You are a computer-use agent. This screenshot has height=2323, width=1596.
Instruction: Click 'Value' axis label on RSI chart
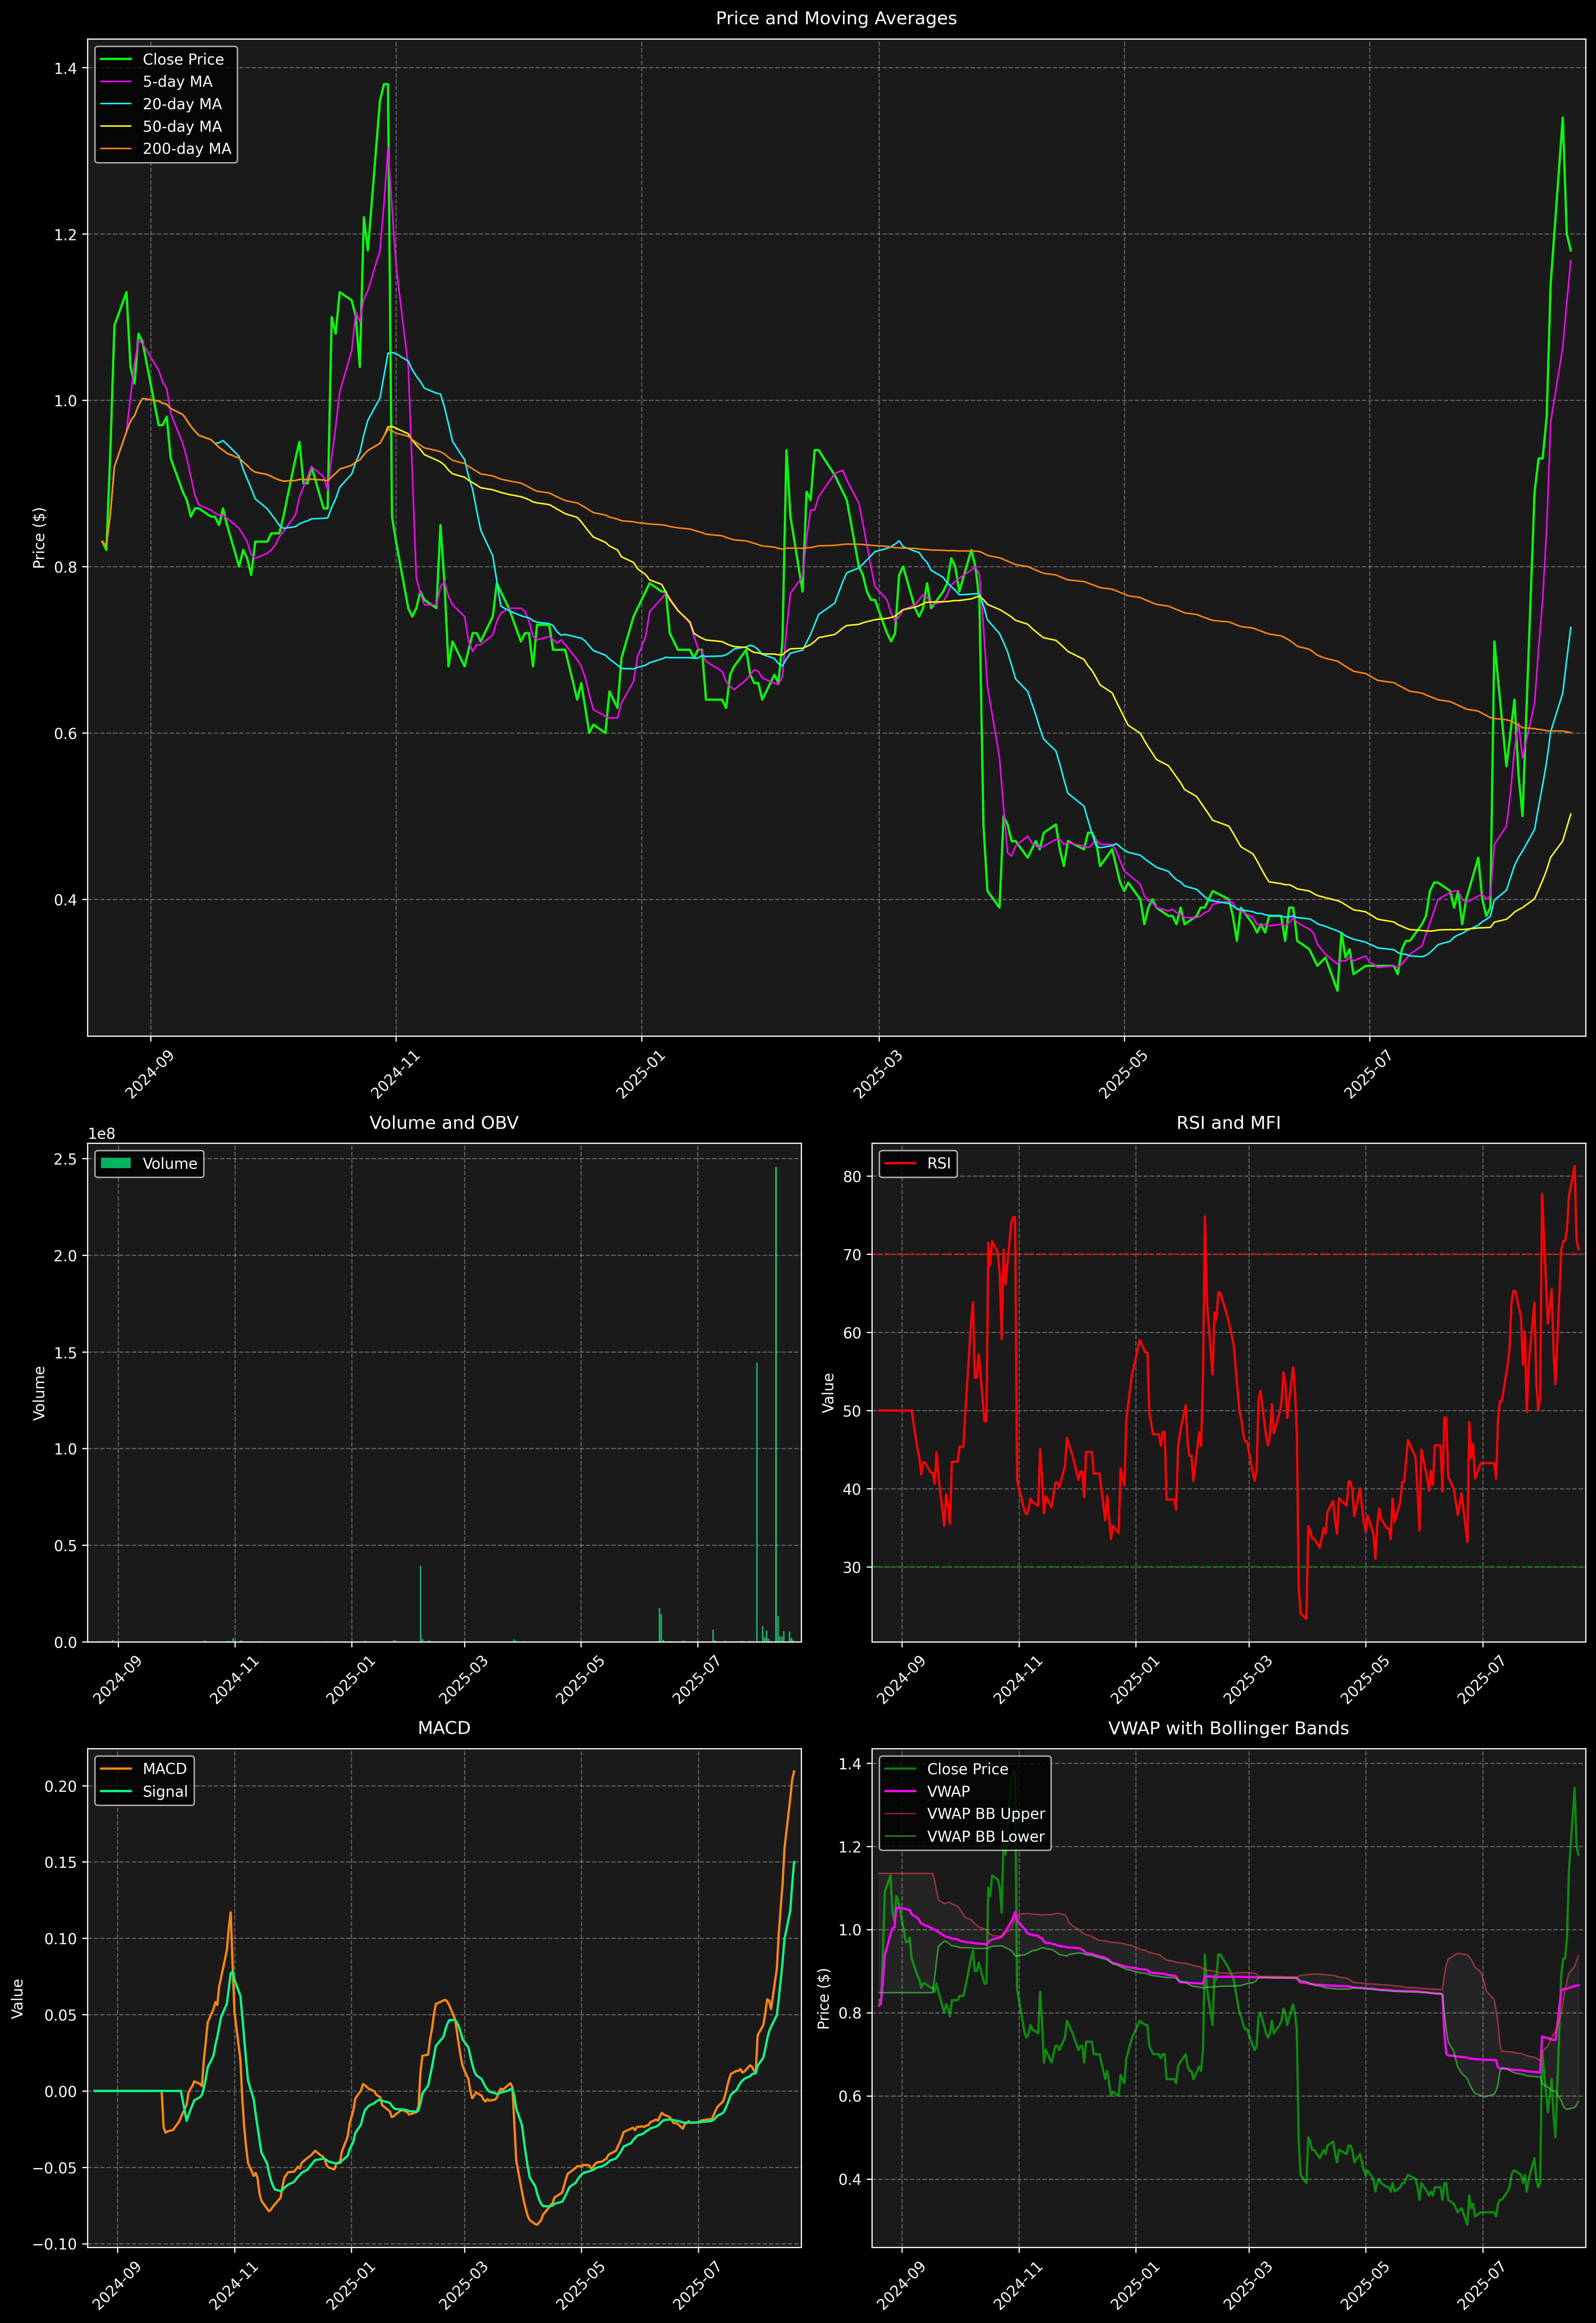828,1392
